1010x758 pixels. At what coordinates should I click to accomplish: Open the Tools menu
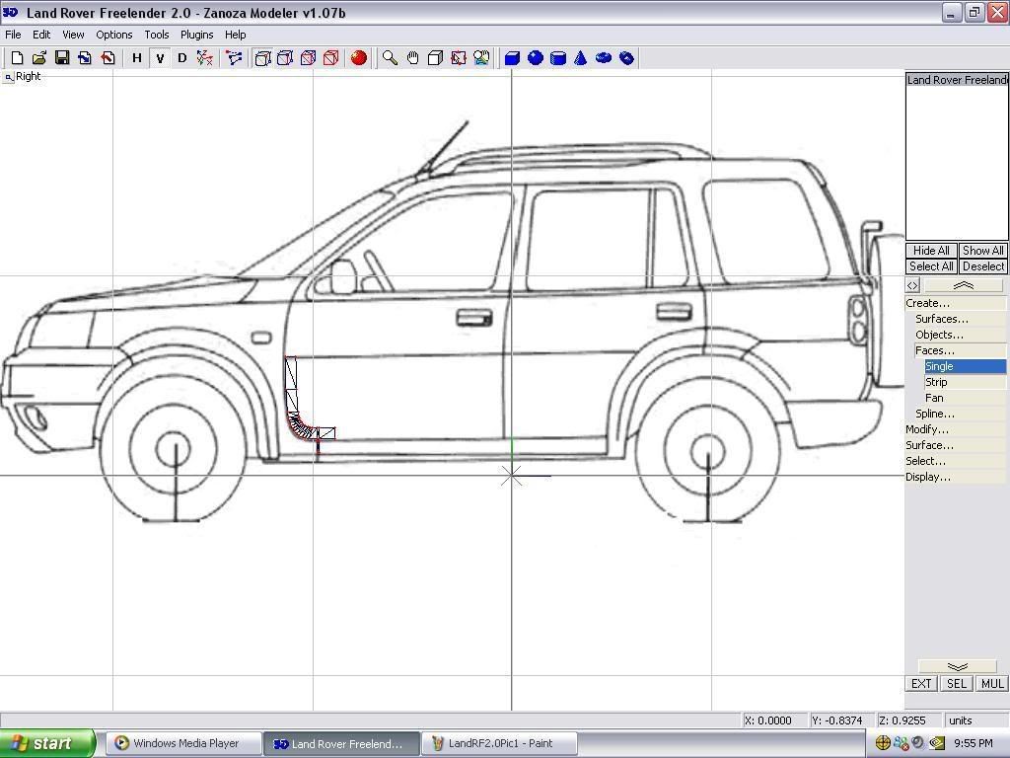(x=157, y=35)
